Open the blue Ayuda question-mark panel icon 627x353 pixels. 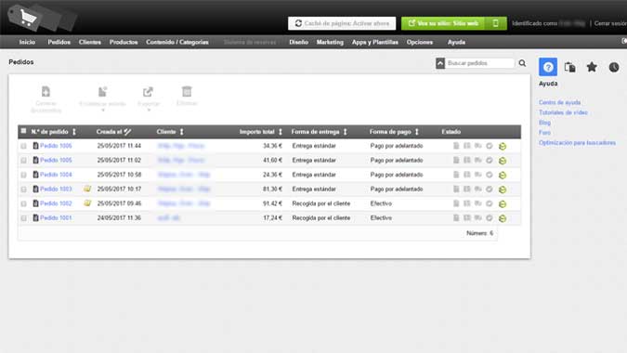click(548, 67)
